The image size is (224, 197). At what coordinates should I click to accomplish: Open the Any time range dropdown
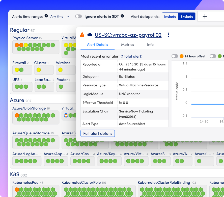point(60,17)
